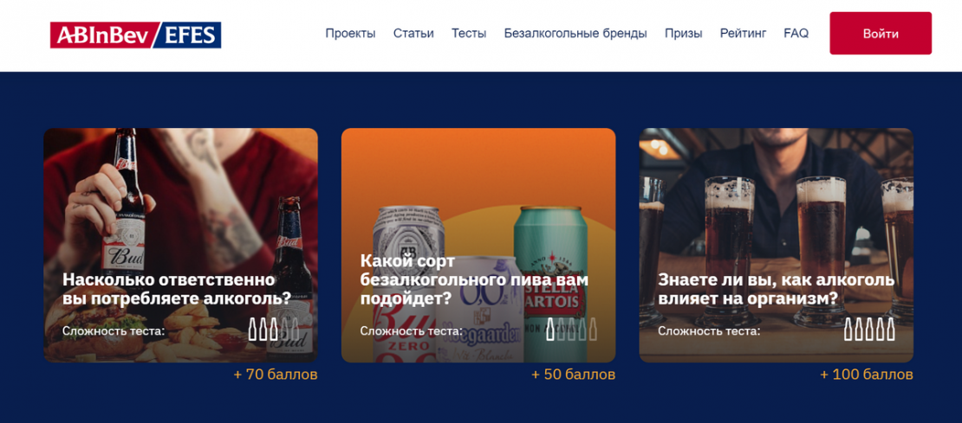This screenshot has height=423, width=962.
Task: Open the Призы menu item
Action: [x=684, y=34]
